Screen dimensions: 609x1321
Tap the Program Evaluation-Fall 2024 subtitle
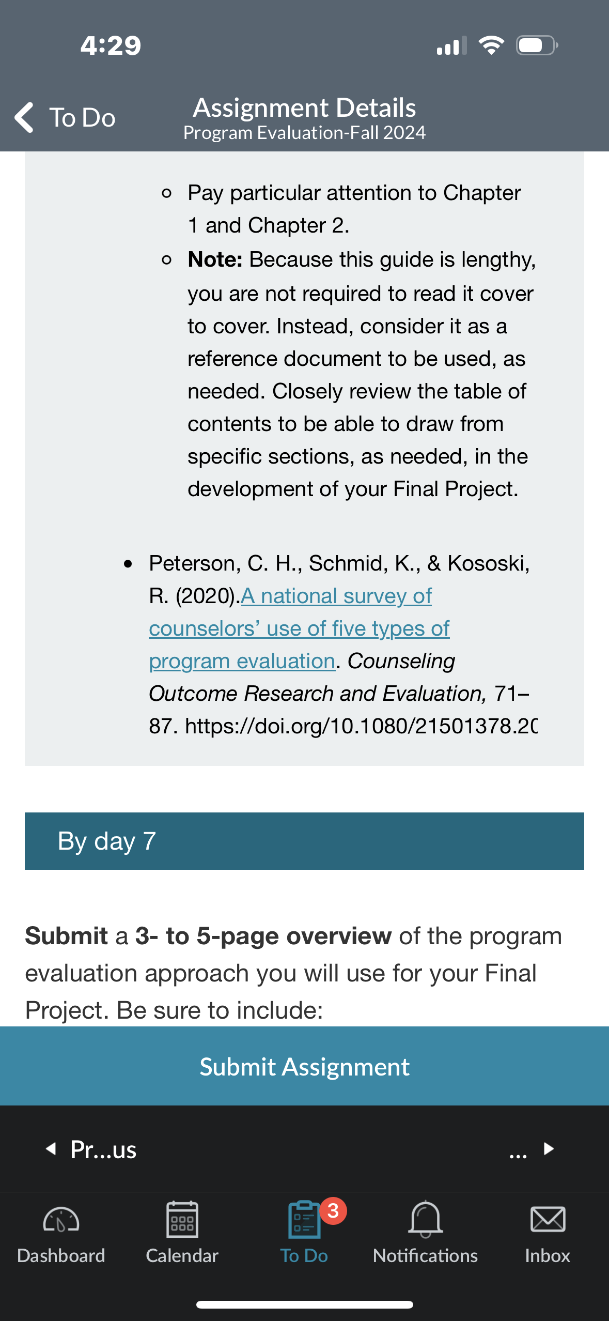tap(304, 133)
